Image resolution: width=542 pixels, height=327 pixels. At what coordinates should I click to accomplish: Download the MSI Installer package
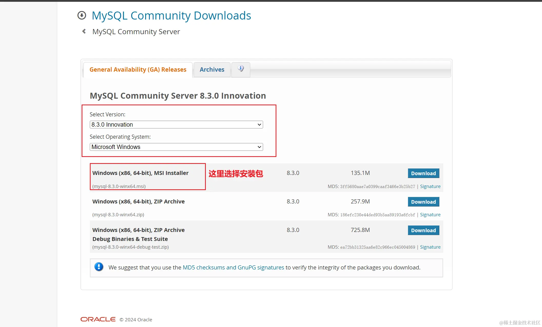point(423,173)
